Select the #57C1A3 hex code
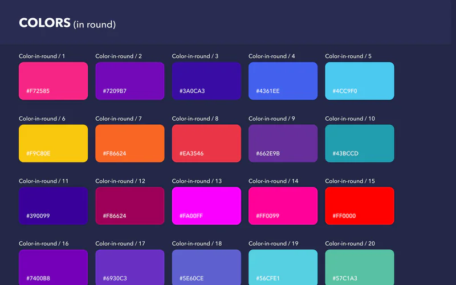This screenshot has height=285, width=456. click(345, 279)
